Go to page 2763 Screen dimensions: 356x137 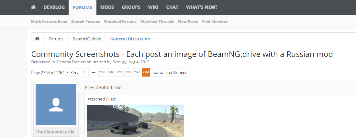(137, 72)
